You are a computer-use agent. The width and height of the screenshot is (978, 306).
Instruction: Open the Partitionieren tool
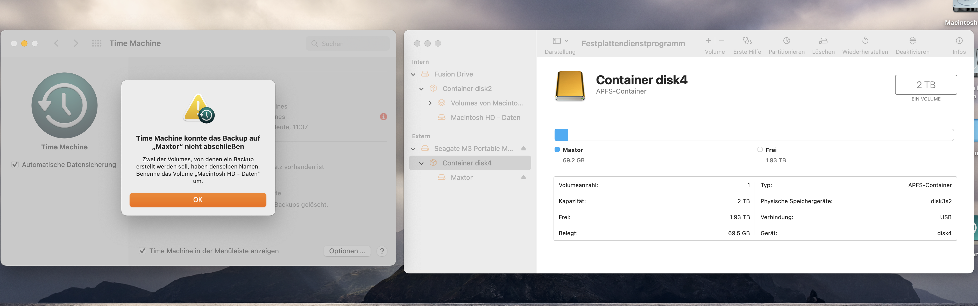tap(786, 41)
